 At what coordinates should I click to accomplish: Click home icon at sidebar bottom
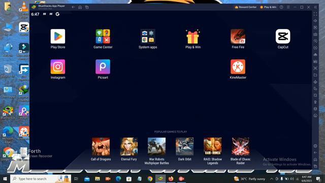coord(315,159)
